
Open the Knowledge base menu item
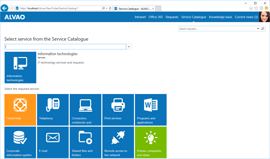point(221,17)
